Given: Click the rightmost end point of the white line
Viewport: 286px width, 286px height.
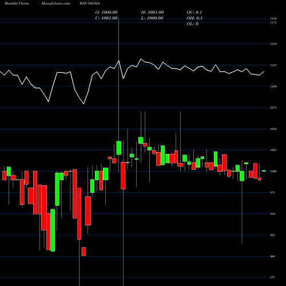Looking at the screenshot, I should pyautogui.click(x=264, y=71).
